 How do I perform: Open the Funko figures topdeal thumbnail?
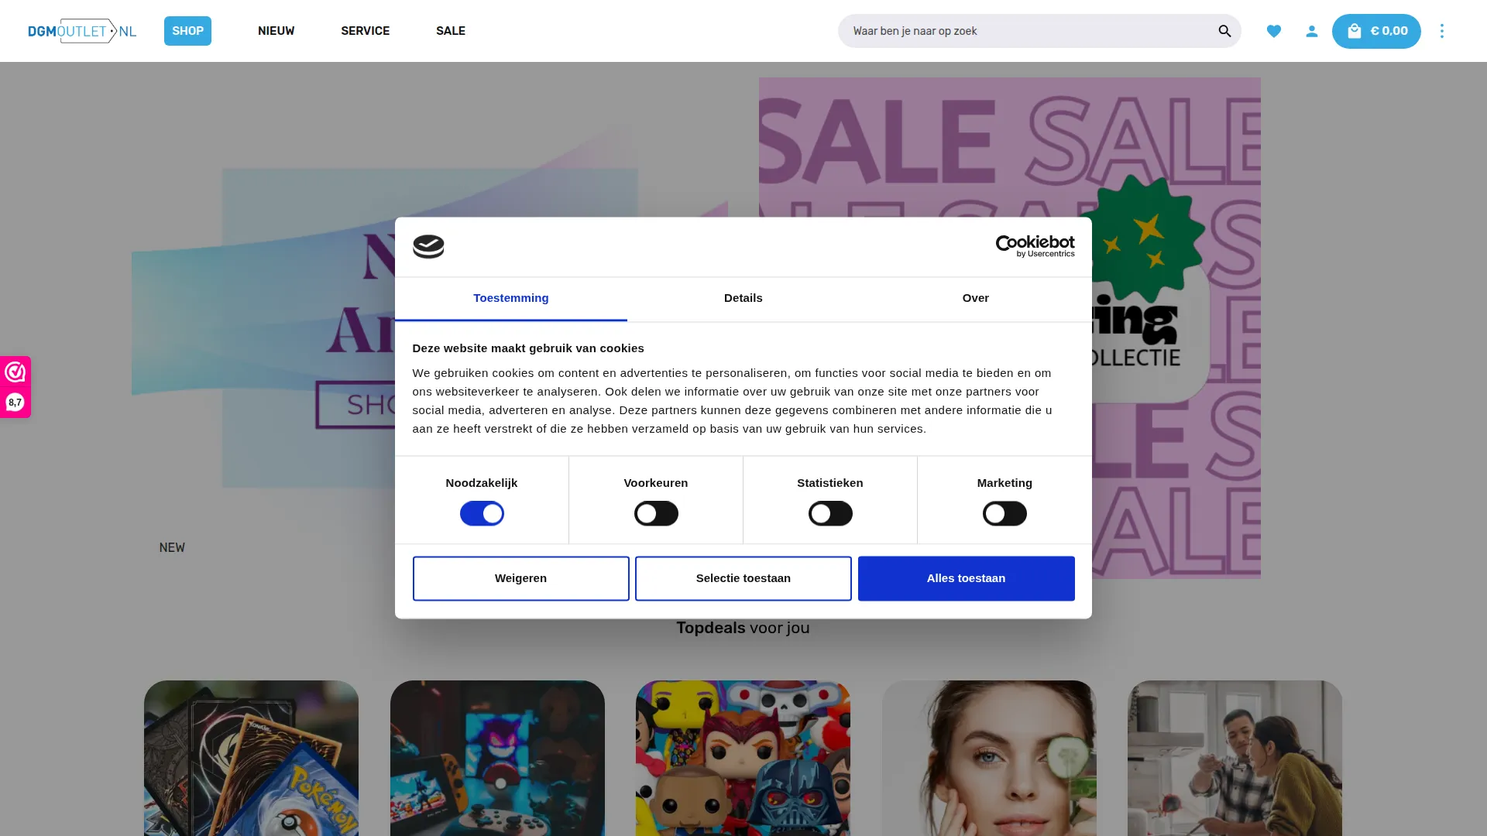pyautogui.click(x=743, y=758)
